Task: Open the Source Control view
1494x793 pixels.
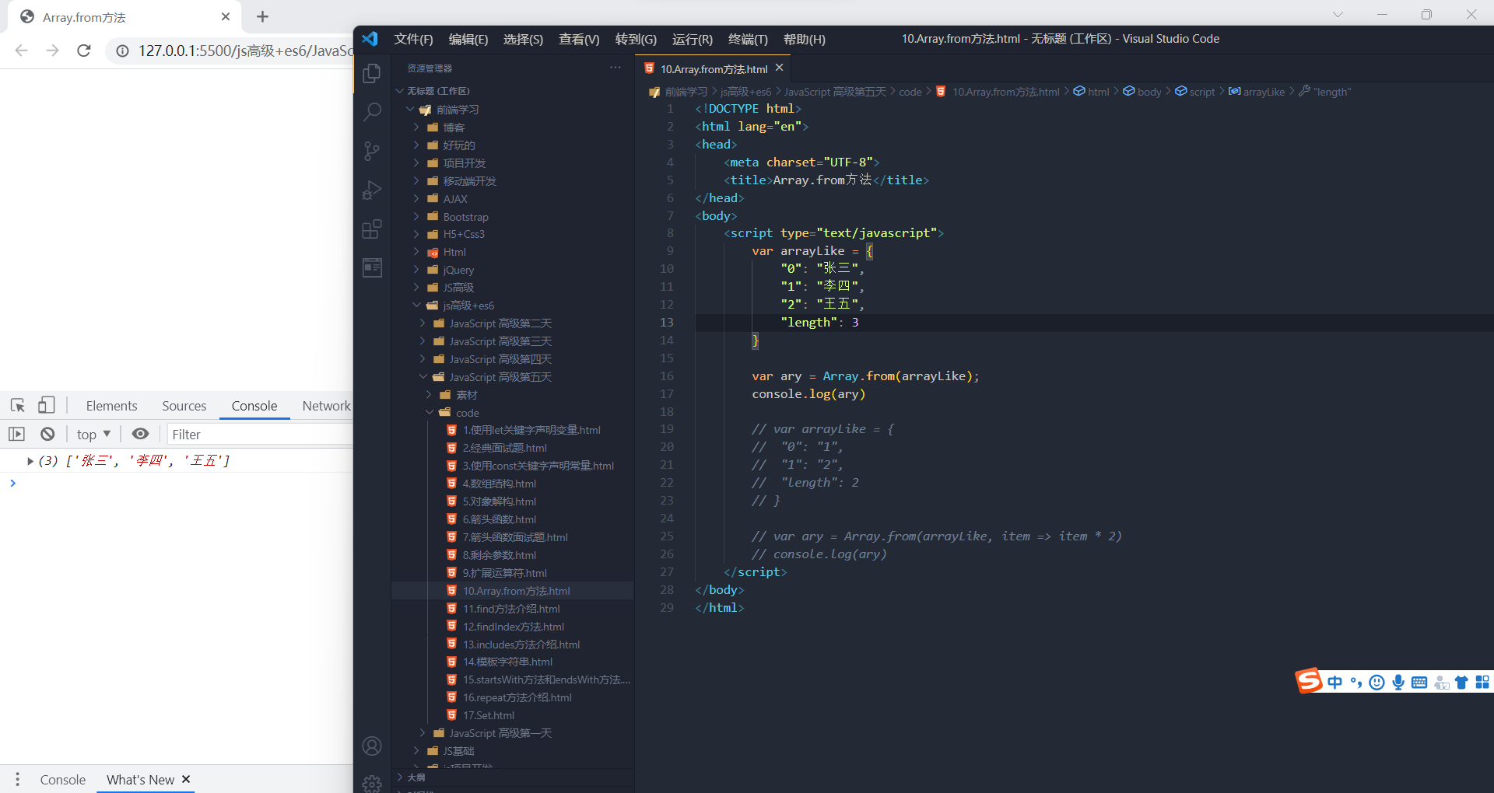Action: 372,151
